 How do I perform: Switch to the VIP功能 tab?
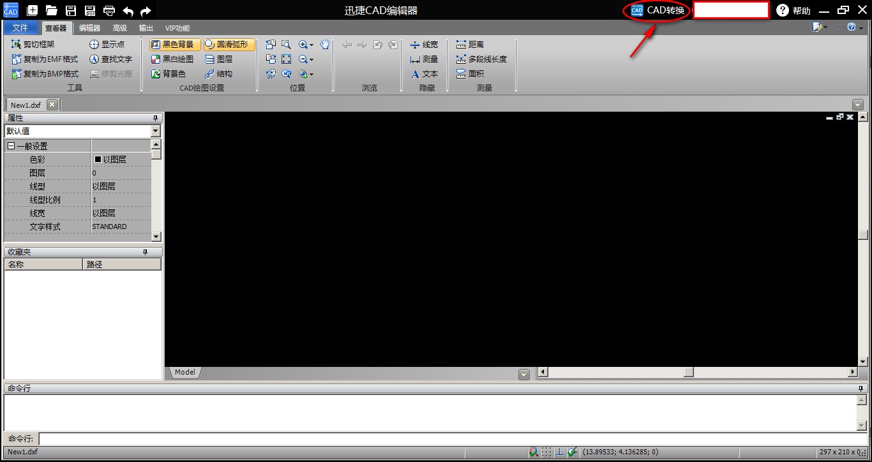(x=177, y=28)
